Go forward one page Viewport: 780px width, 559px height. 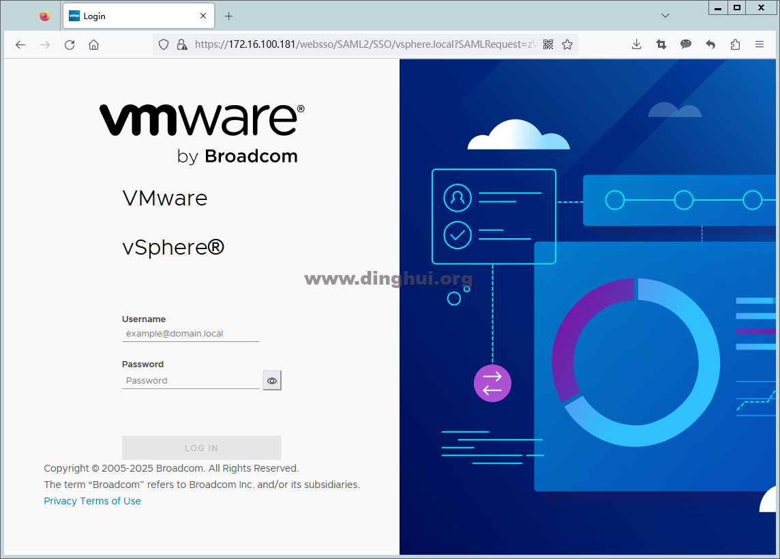click(x=45, y=45)
